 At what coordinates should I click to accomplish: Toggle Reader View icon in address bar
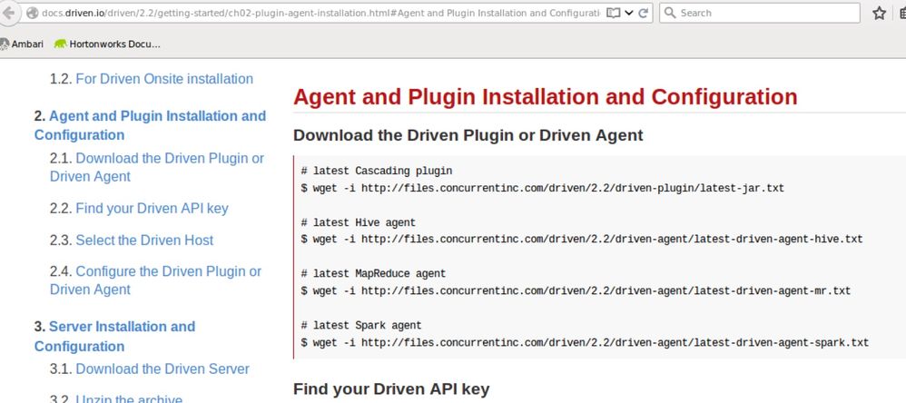[x=614, y=14]
